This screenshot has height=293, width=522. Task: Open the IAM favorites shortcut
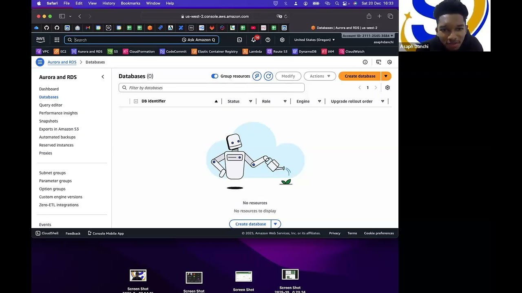click(328, 52)
